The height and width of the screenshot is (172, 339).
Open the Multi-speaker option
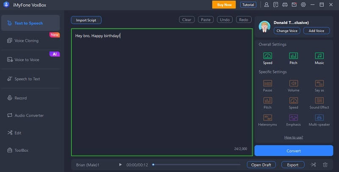[320, 121]
